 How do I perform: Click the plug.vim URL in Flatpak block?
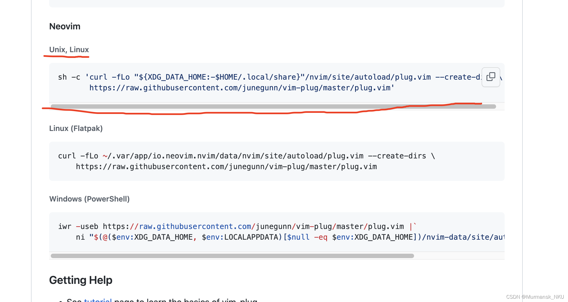pyautogui.click(x=226, y=167)
